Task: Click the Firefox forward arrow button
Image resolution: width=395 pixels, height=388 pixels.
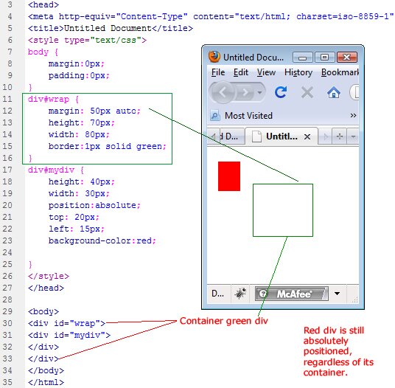Action: 244,93
